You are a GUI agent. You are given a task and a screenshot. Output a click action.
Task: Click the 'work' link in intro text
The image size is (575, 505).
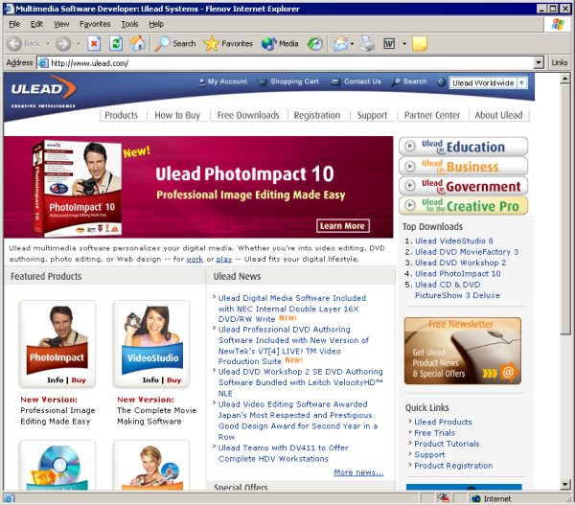195,259
